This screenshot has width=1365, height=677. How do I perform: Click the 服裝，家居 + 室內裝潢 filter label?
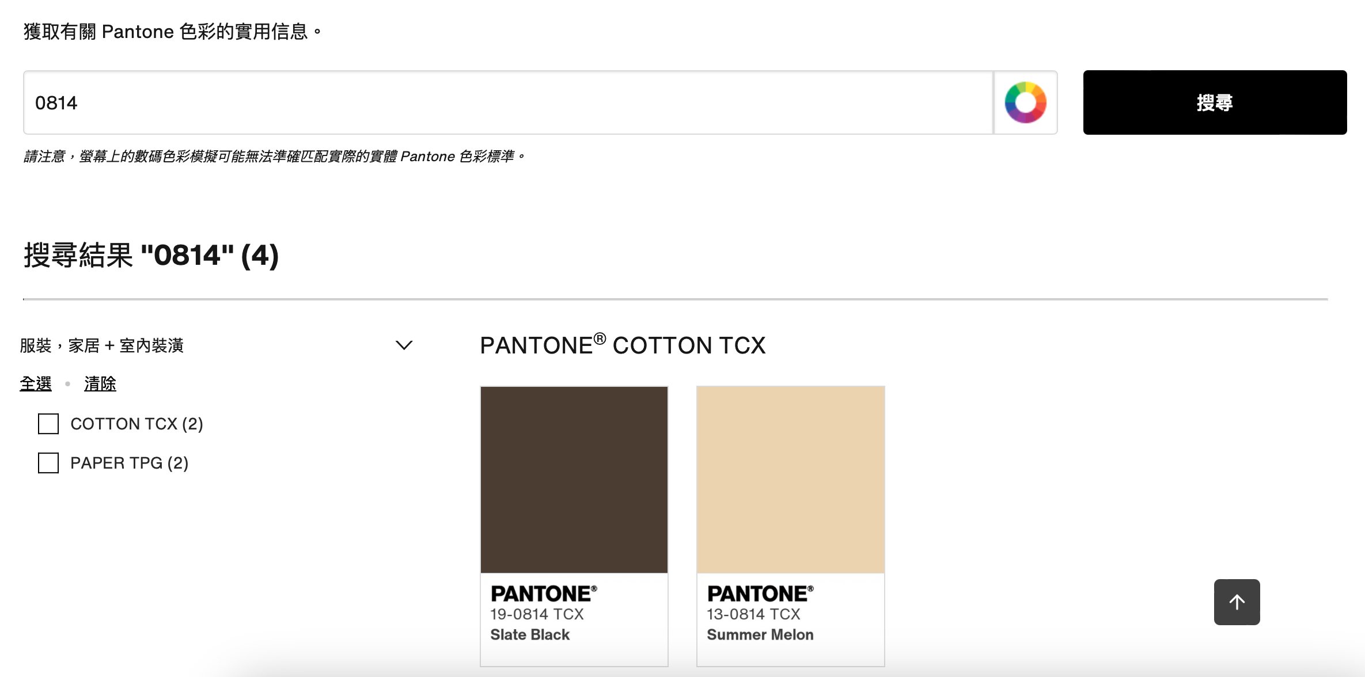point(102,345)
